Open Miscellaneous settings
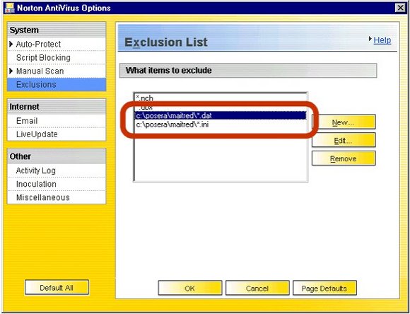This screenshot has height=314, width=410. [x=43, y=197]
